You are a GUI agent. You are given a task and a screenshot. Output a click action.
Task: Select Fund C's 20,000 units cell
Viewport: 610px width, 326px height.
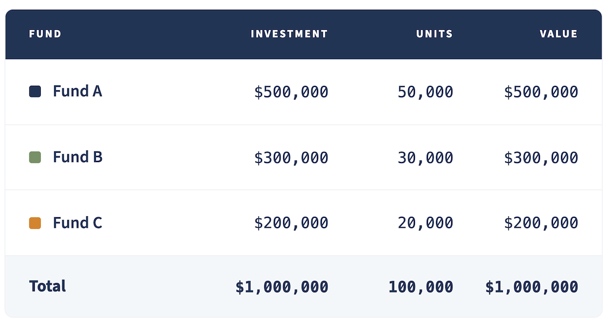tap(425, 223)
